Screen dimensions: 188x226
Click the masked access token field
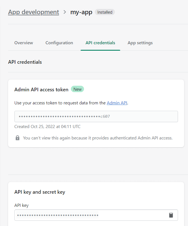(x=96, y=117)
